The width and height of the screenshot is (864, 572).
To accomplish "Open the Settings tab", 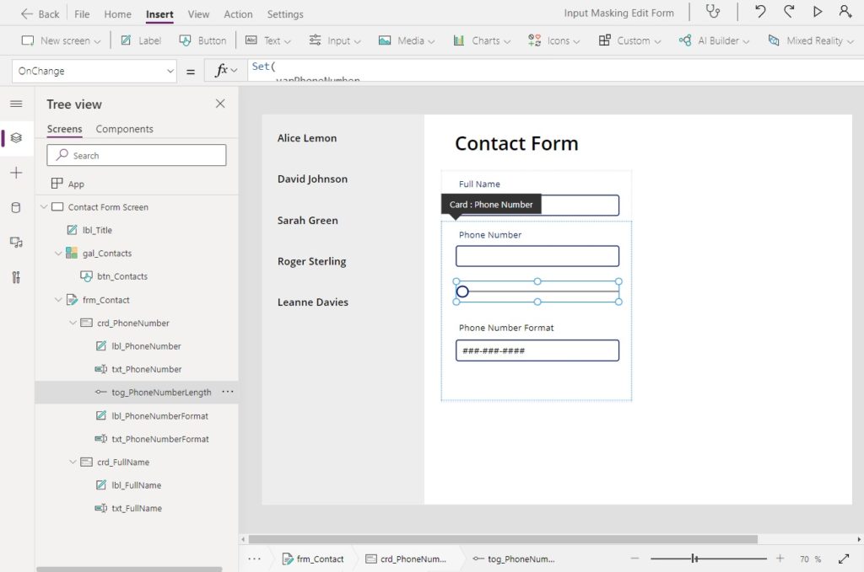I will (x=285, y=14).
